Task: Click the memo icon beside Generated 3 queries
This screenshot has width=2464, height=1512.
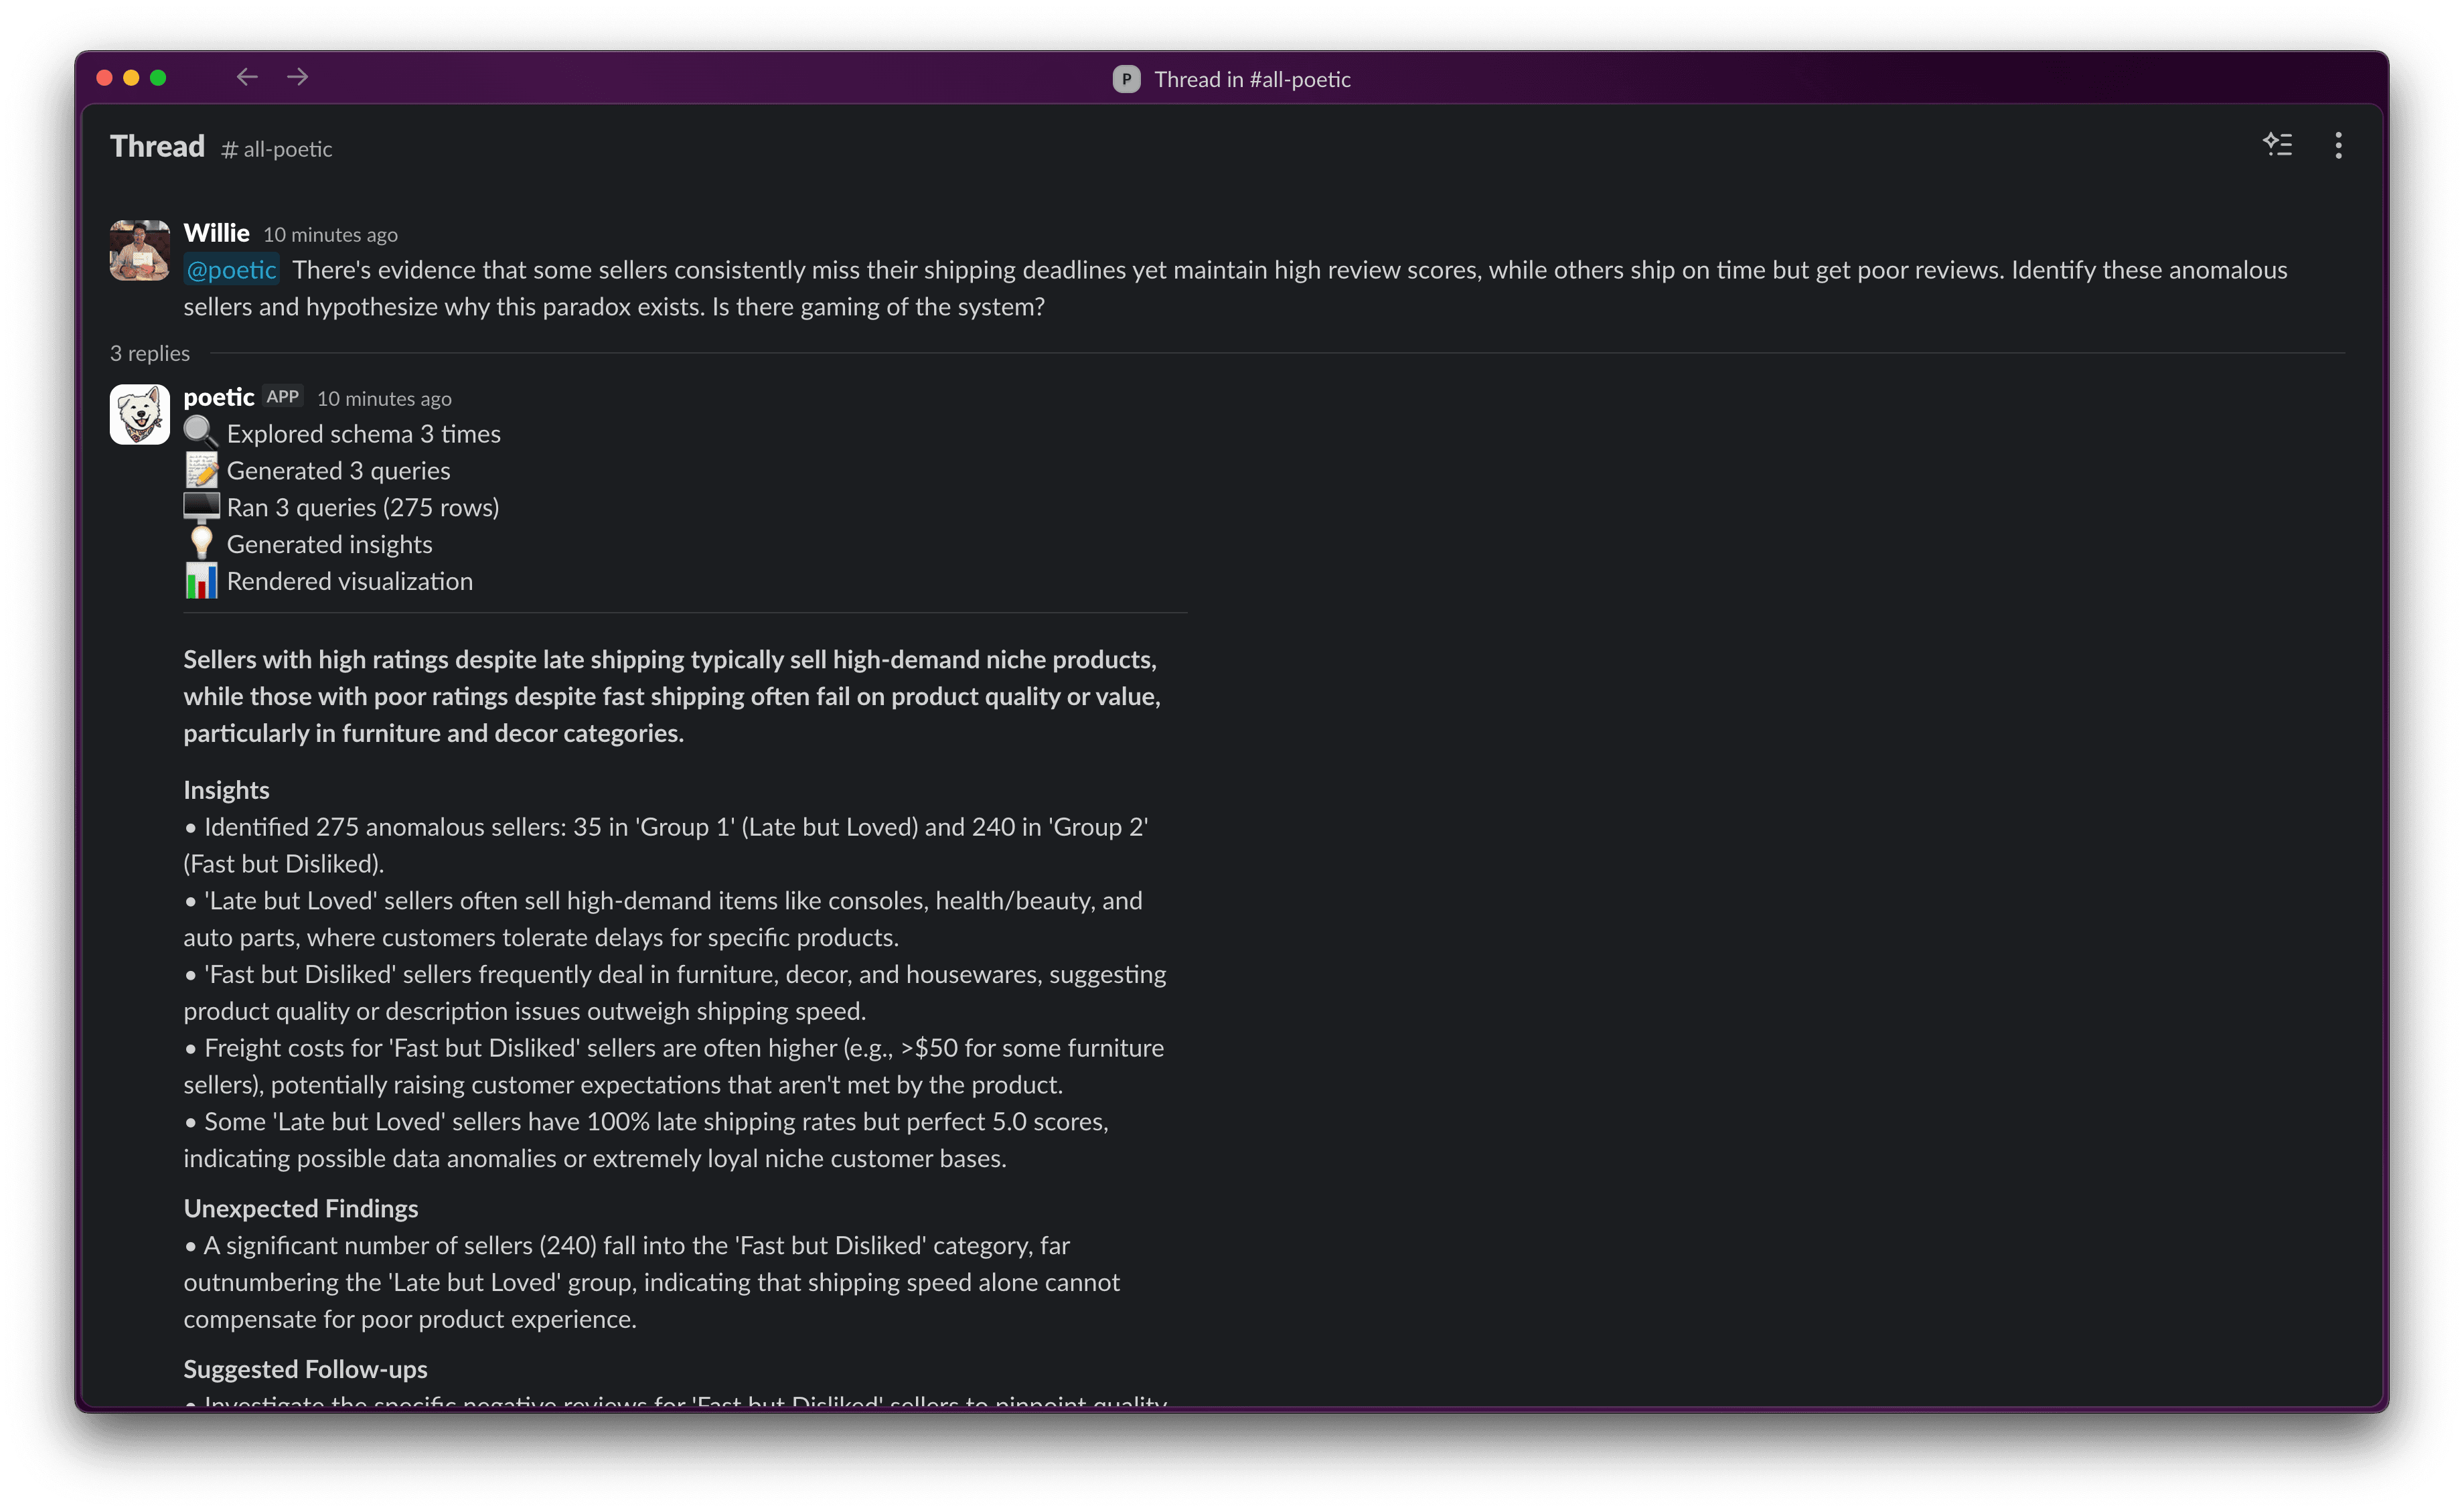Action: coord(202,469)
